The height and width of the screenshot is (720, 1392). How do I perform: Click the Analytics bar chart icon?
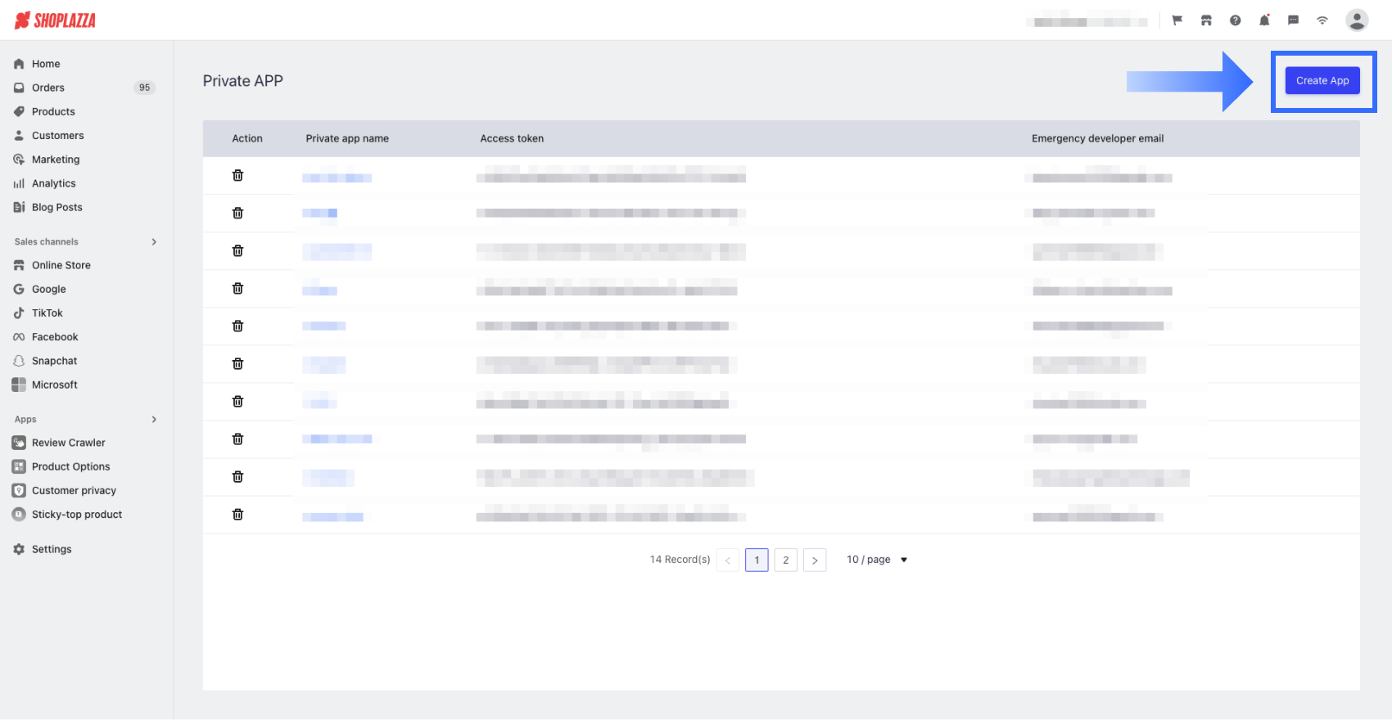19,183
